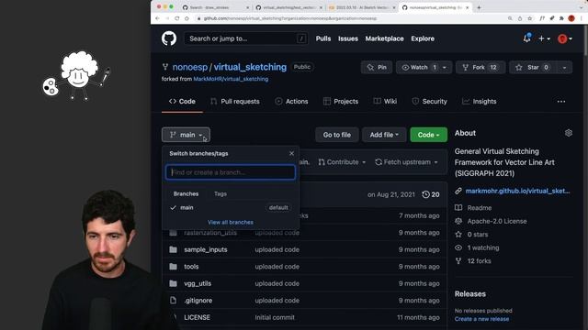Switch to the Projects tab
This screenshot has width=588, height=330.
(x=341, y=102)
